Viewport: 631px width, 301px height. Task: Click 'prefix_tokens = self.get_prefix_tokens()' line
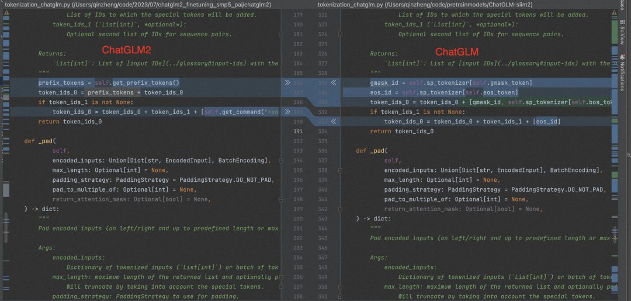tap(109, 83)
